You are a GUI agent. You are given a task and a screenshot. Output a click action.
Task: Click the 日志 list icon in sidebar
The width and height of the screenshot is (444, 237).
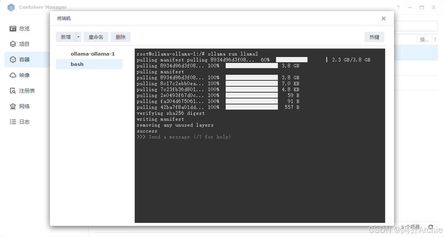click(13, 122)
